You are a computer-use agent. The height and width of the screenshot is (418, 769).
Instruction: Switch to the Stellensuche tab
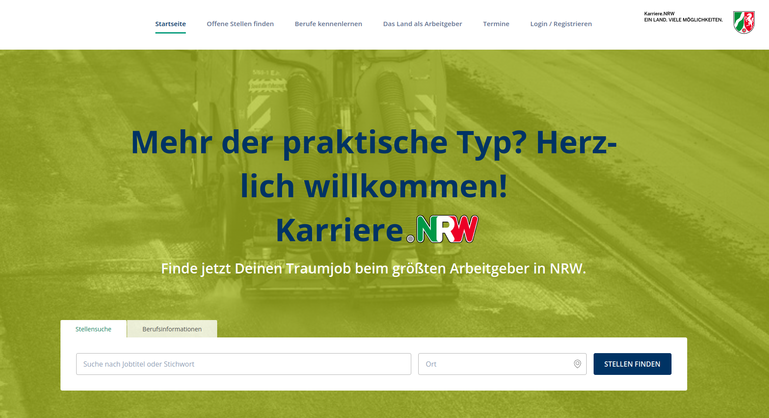[94, 329]
